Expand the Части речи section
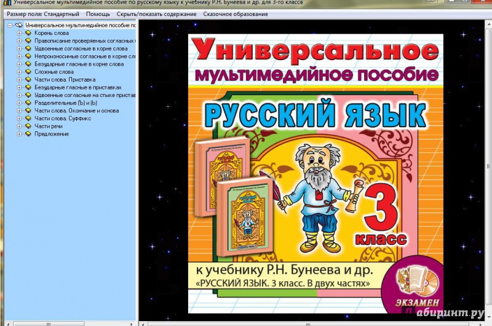Screen dimensions: 492x326 tap(19, 126)
